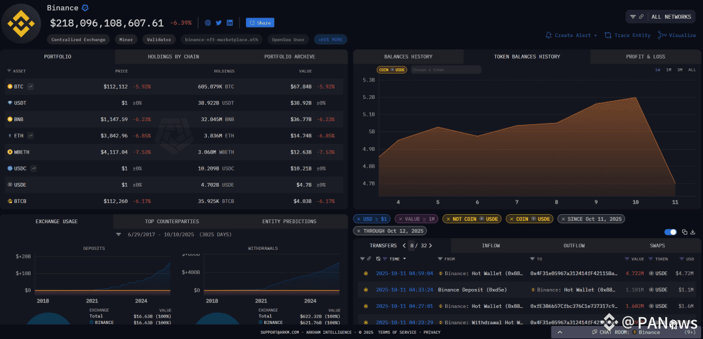Click the Choose a token field
The height and width of the screenshot is (339, 703).
click(445, 70)
